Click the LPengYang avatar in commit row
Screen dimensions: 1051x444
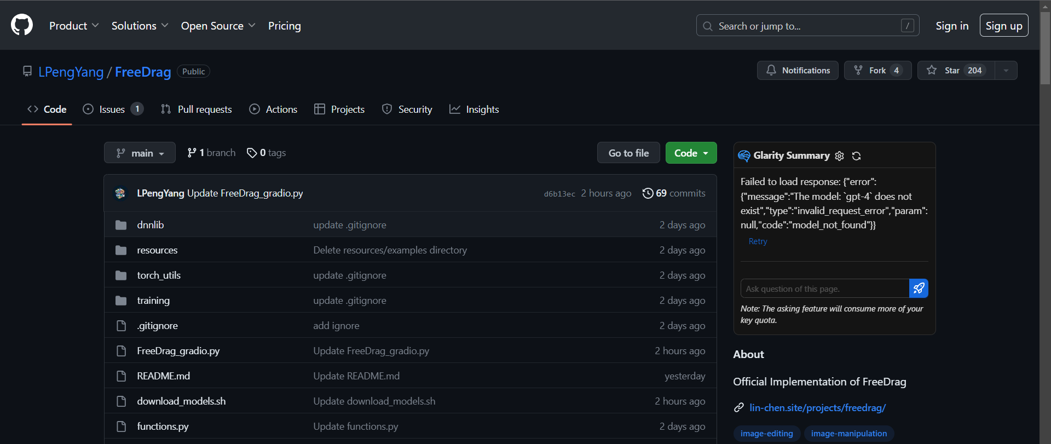coord(120,193)
